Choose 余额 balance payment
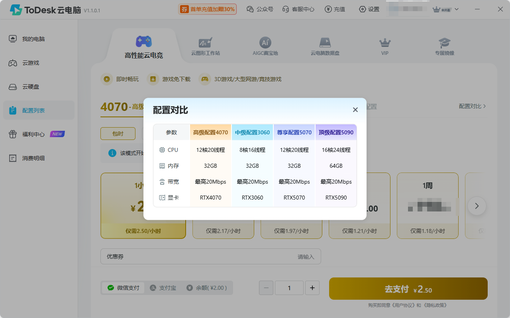Viewport: 510px width, 318px height. tap(207, 288)
